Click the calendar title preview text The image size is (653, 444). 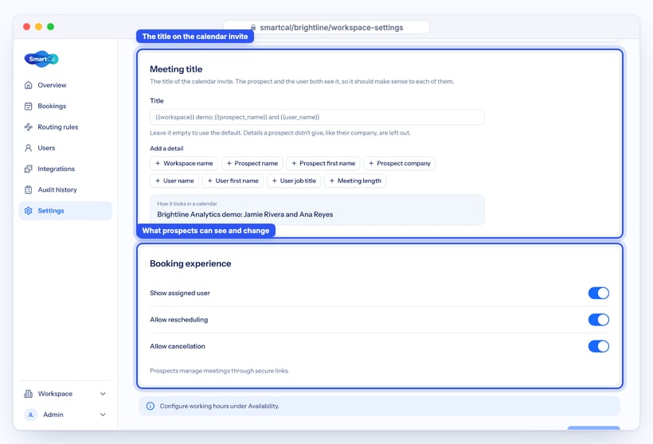pos(245,215)
